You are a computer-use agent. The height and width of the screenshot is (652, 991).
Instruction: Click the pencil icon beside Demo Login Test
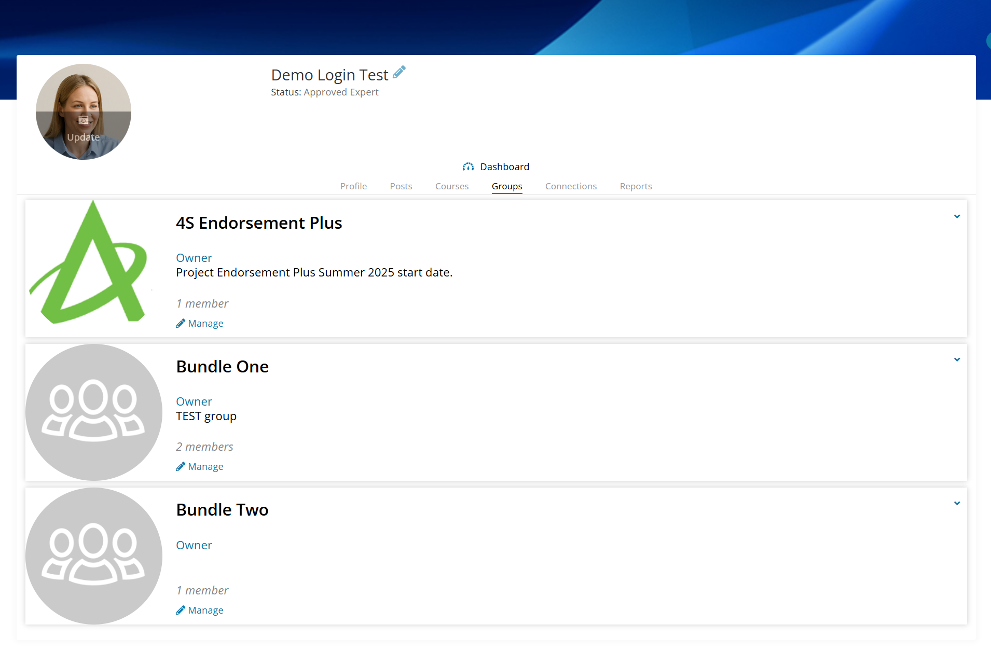[399, 73]
